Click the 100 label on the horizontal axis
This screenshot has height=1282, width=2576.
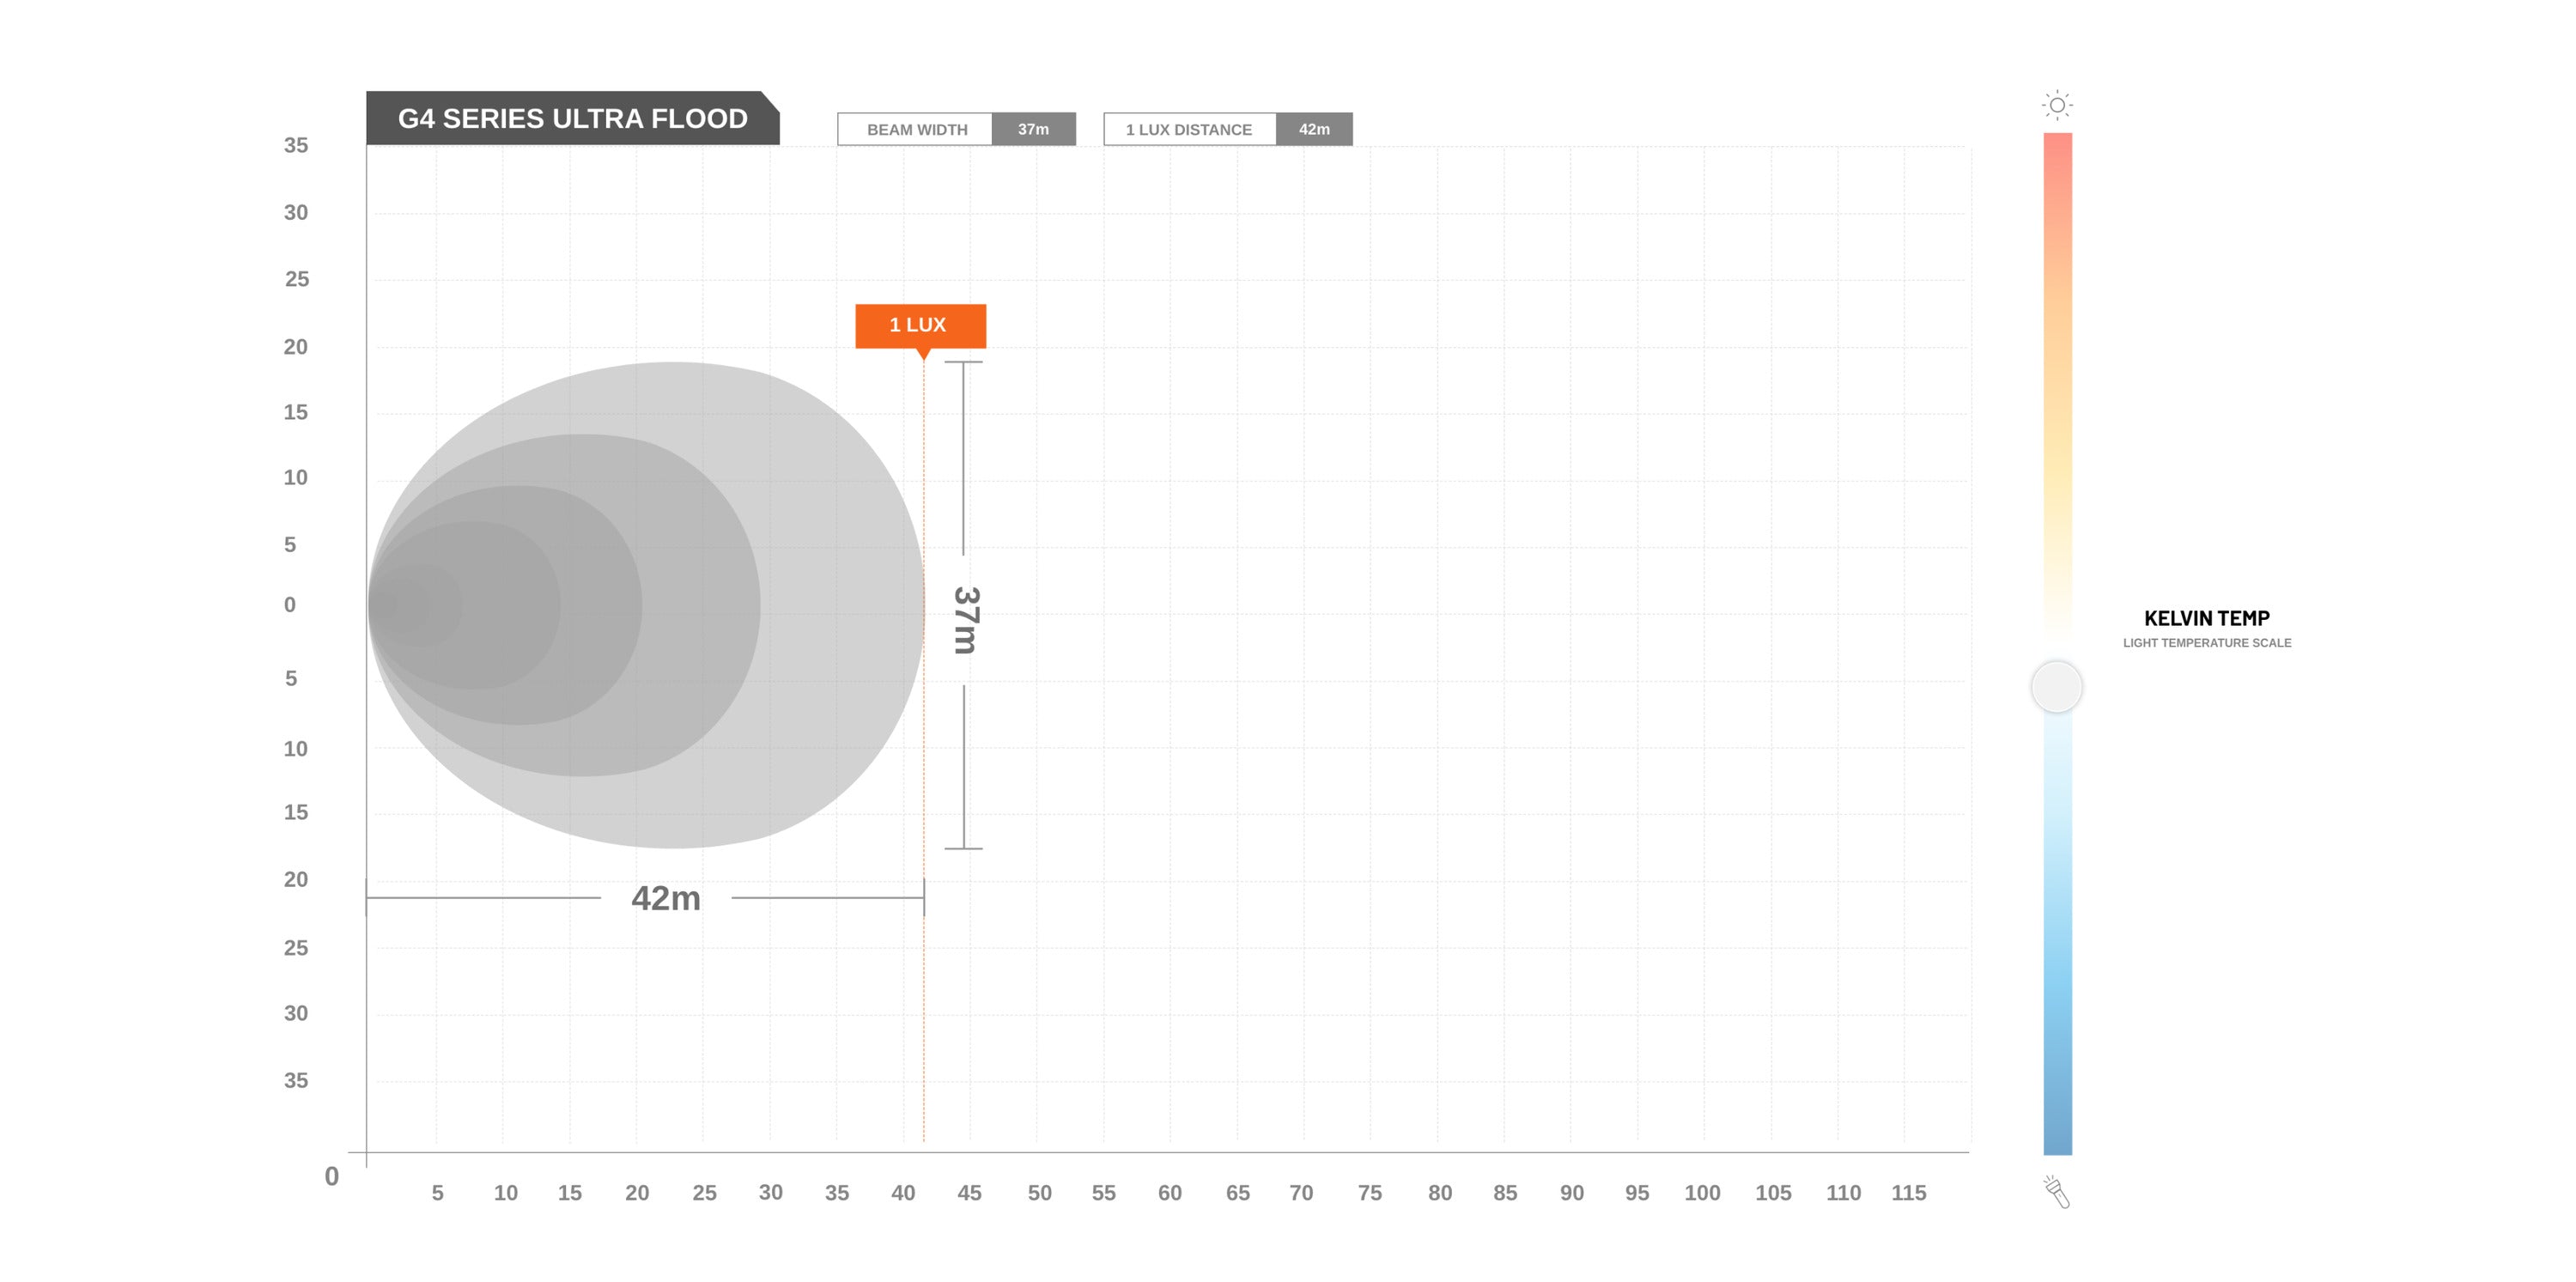pos(1702,1192)
